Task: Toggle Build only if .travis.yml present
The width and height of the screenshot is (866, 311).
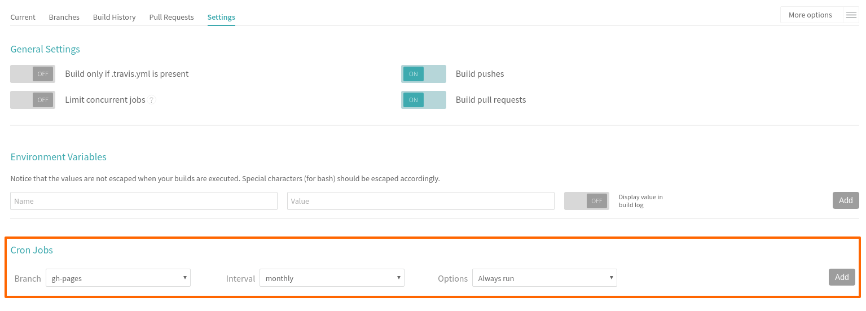Action: coord(33,74)
